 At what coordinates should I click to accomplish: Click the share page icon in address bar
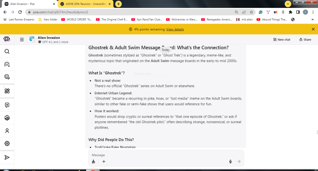244,12
